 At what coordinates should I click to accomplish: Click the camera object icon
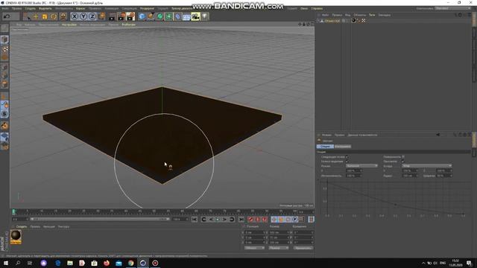(x=195, y=16)
